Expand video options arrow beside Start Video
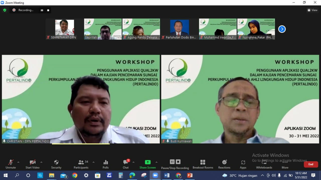 41,162
